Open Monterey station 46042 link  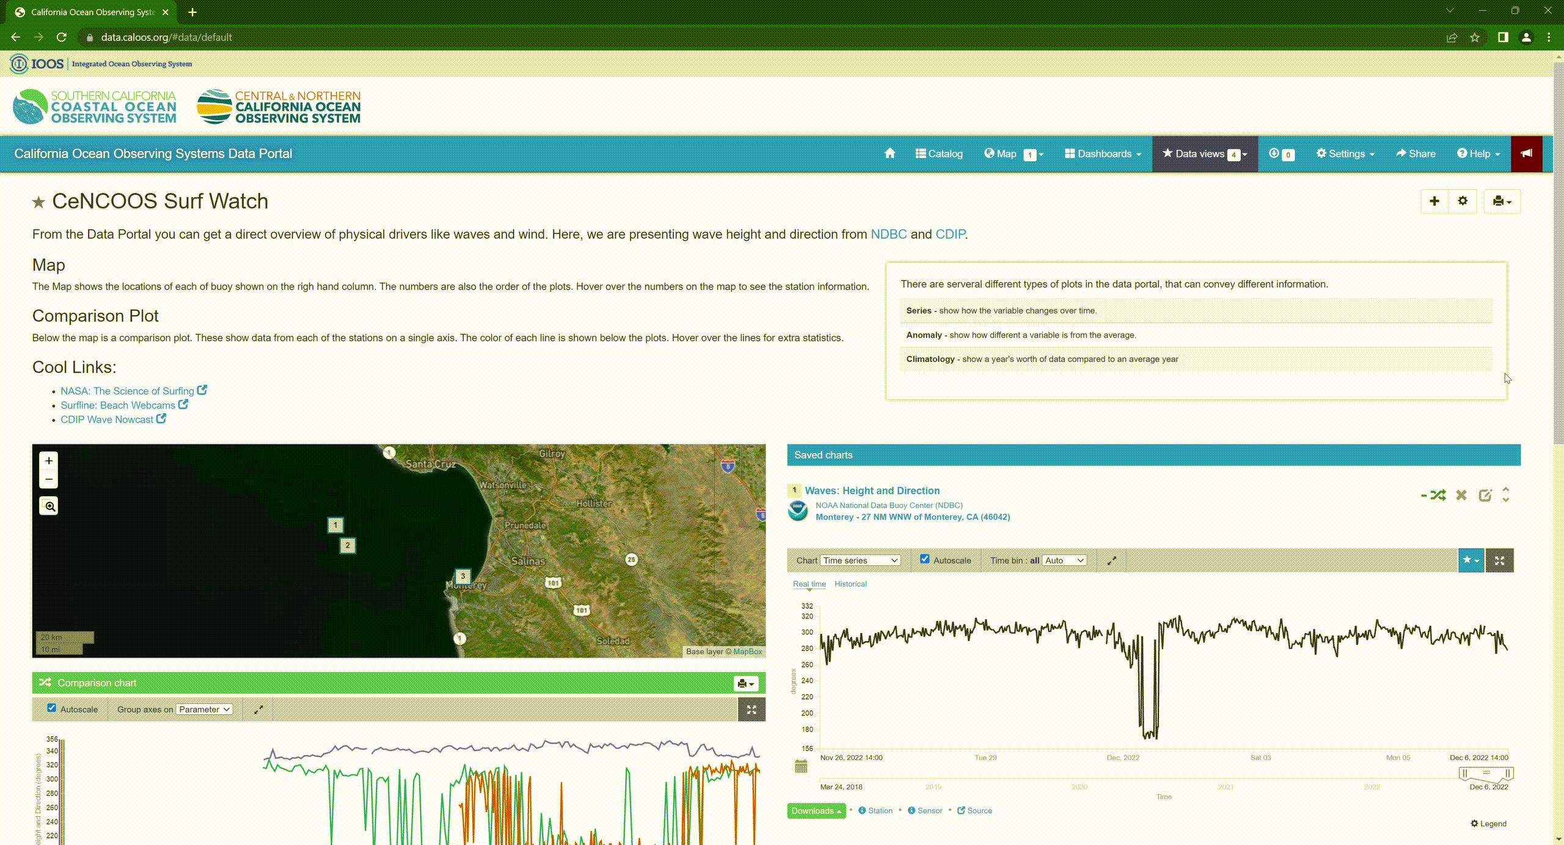tap(913, 517)
